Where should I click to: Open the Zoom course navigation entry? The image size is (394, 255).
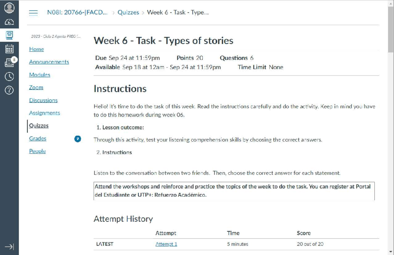click(36, 88)
